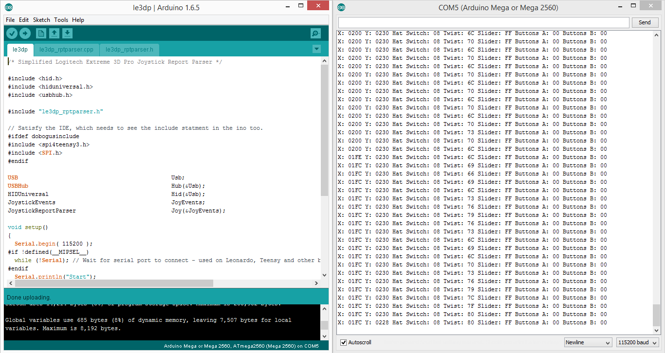
Task: Click the "while (!Serial);" line
Action: [42, 260]
